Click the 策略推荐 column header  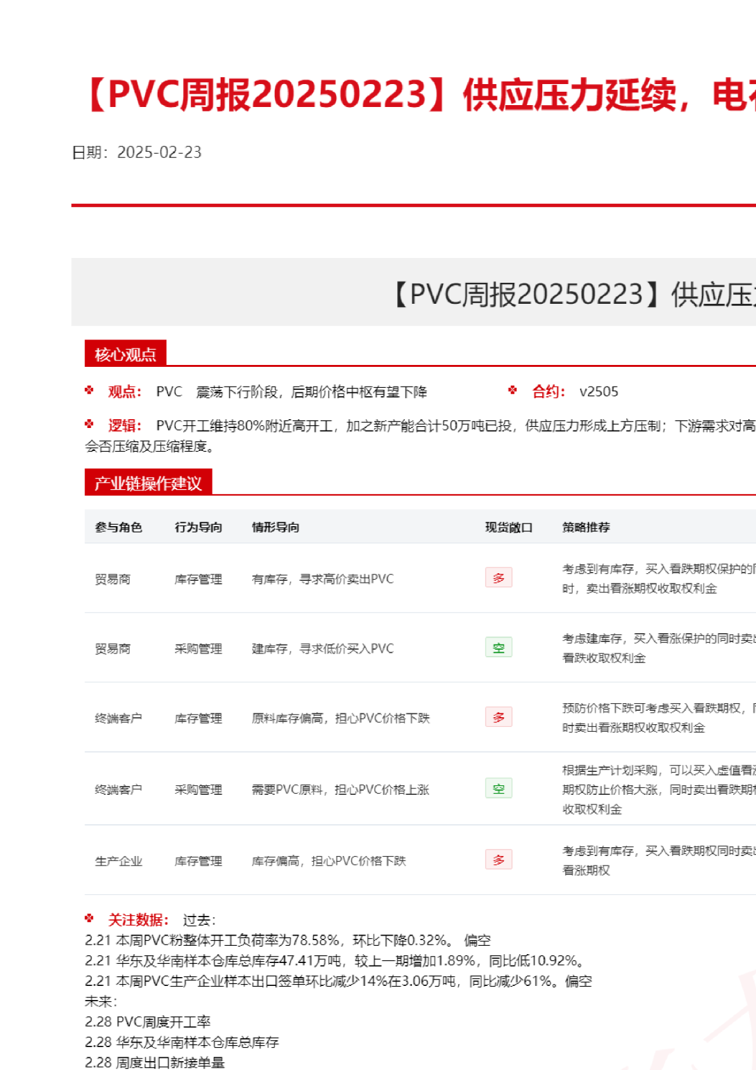586,527
